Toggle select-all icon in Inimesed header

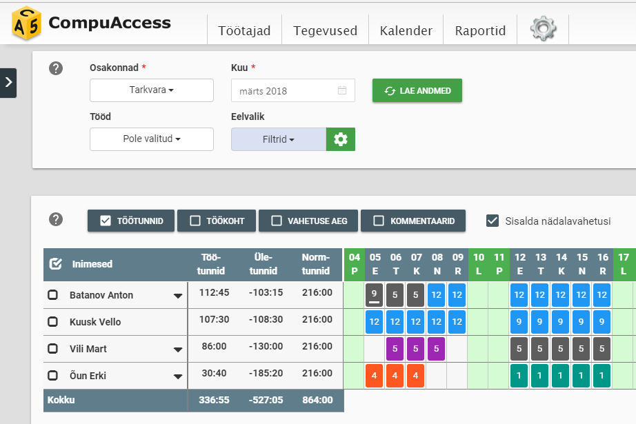(56, 264)
